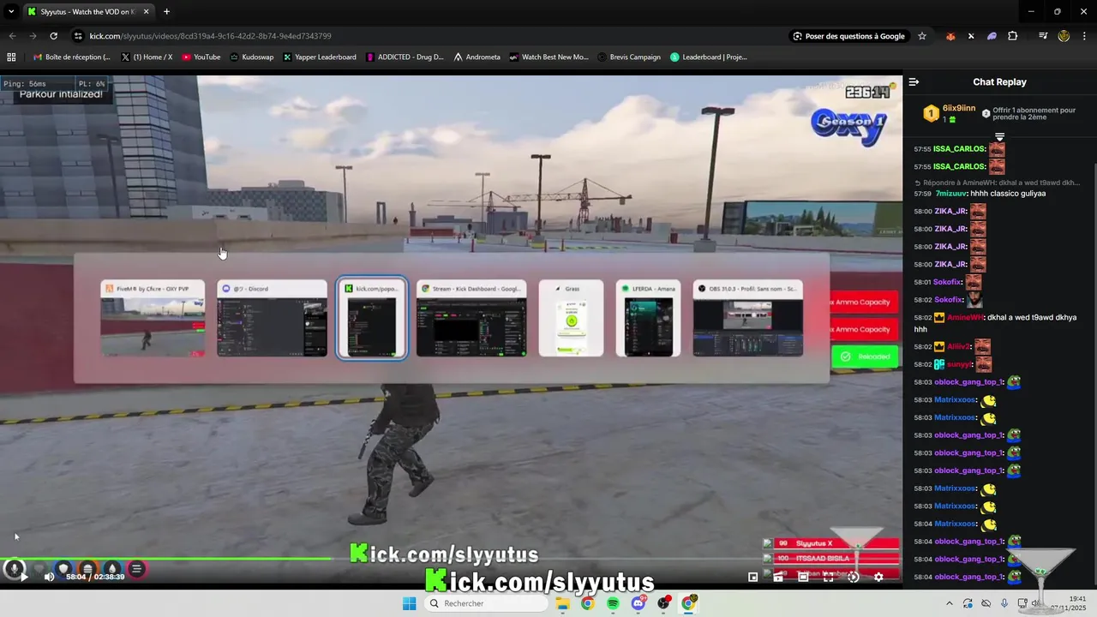Open Discord from the taskbar

[638, 603]
